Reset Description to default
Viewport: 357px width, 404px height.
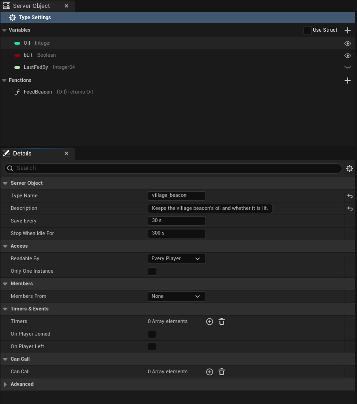click(350, 209)
